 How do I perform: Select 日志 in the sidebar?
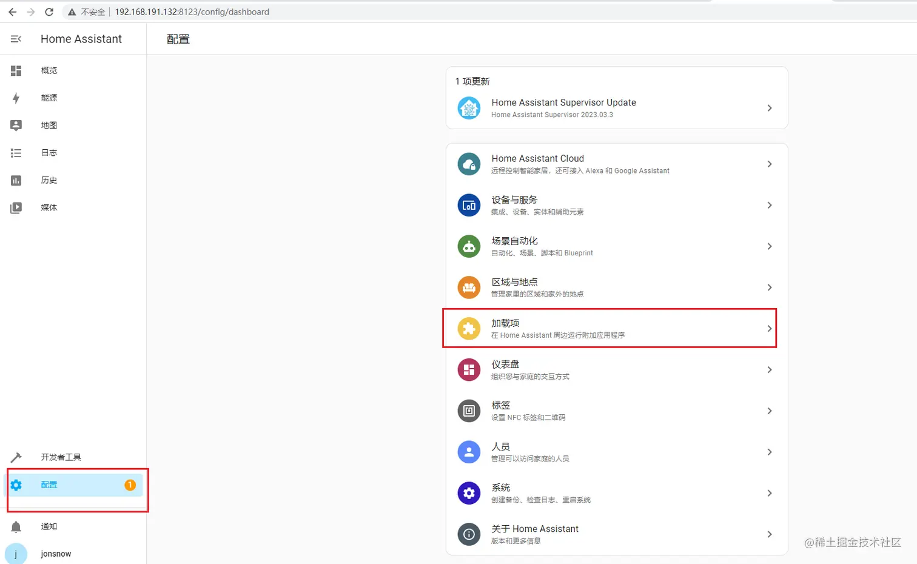[x=49, y=153]
